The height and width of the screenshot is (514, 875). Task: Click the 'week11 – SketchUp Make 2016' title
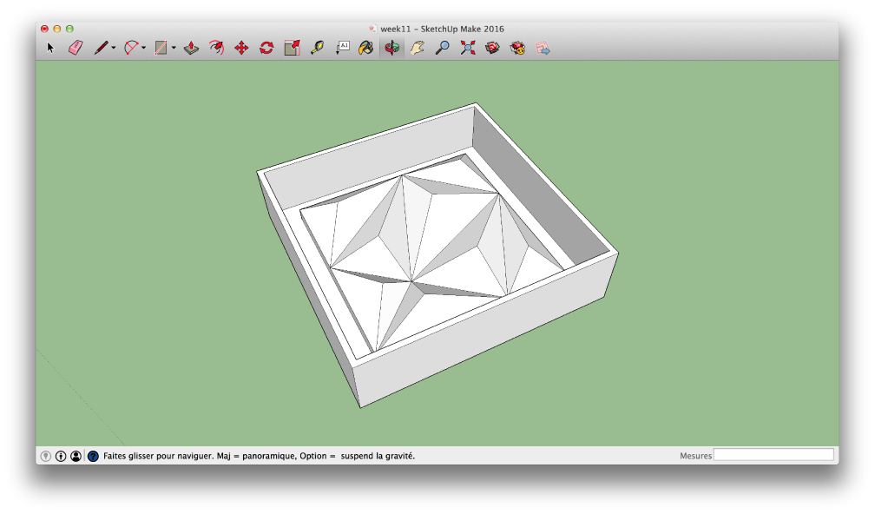(442, 29)
